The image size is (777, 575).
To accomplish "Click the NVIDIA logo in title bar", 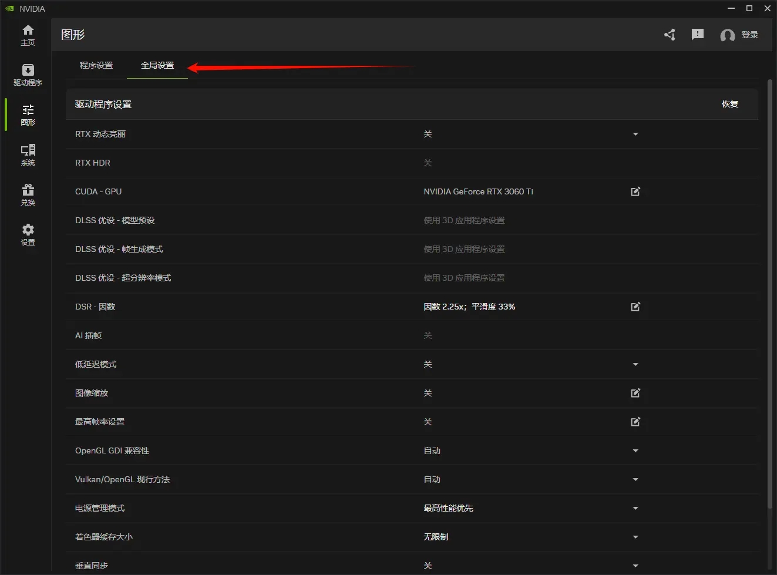I will [x=9, y=8].
